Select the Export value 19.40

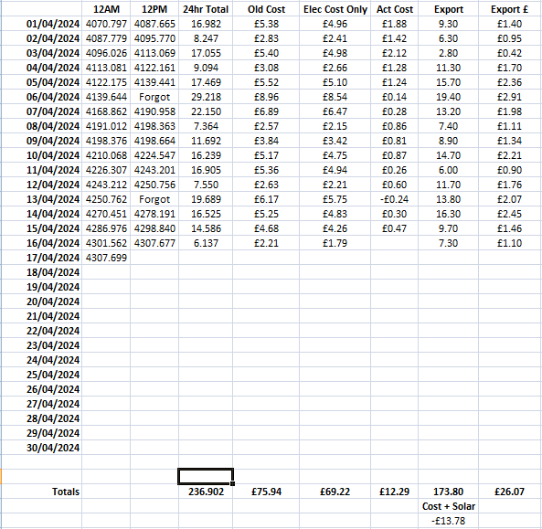point(449,97)
